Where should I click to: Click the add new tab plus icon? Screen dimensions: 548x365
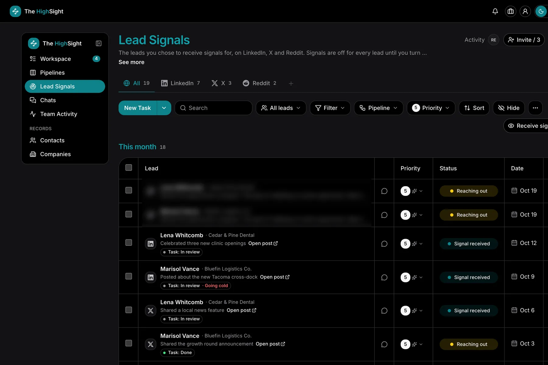pyautogui.click(x=291, y=83)
